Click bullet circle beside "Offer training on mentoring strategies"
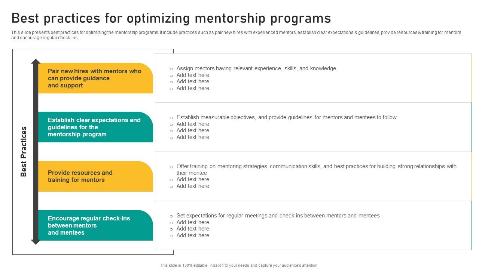 pyautogui.click(x=171, y=167)
